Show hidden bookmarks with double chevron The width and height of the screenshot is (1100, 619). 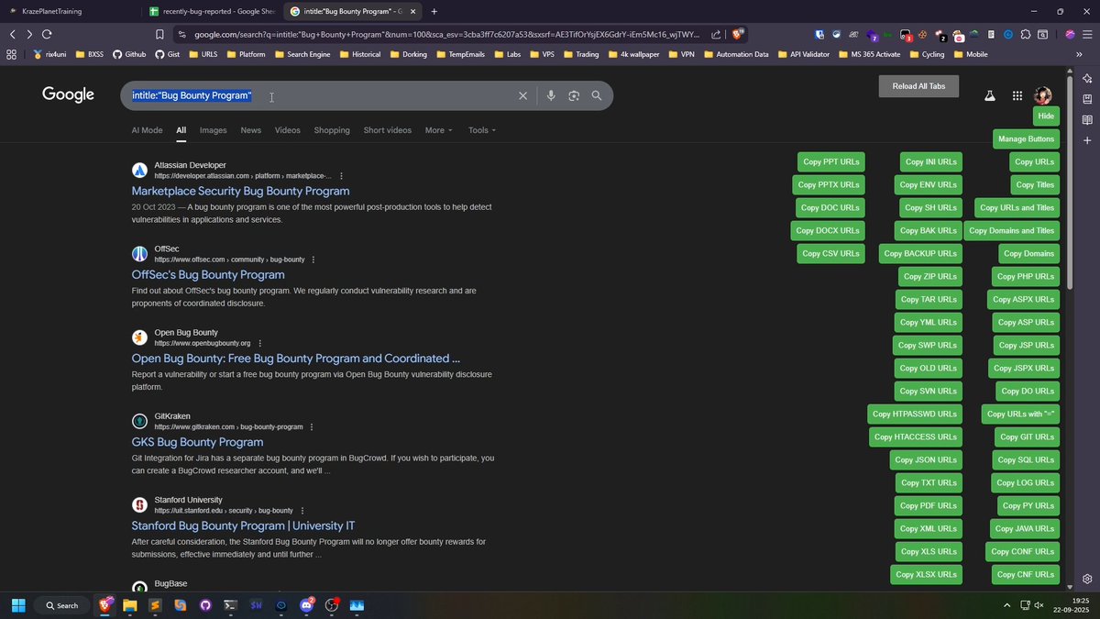tap(1079, 54)
